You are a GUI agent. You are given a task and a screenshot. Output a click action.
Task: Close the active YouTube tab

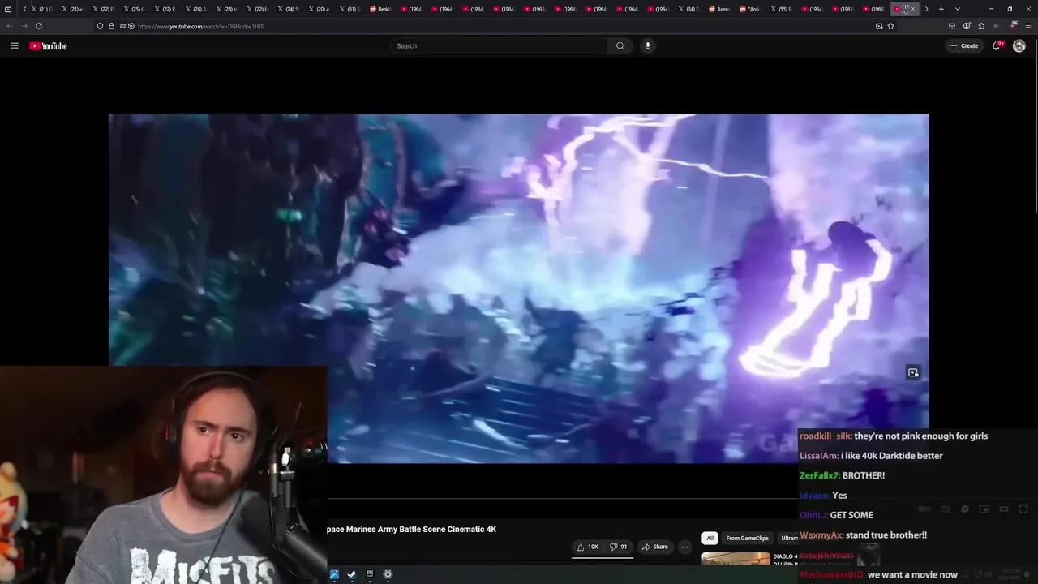[913, 9]
